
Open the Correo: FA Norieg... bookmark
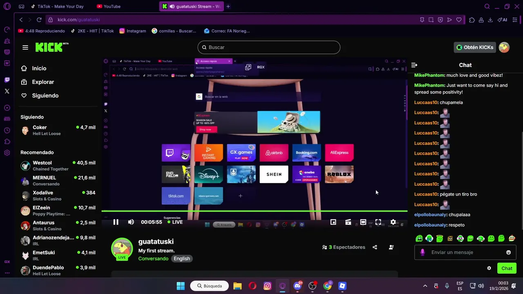[x=227, y=31]
